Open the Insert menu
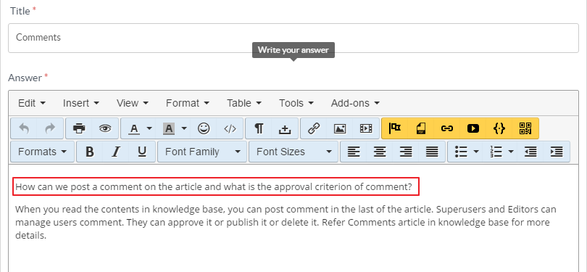This screenshot has height=272, width=587. coord(81,103)
